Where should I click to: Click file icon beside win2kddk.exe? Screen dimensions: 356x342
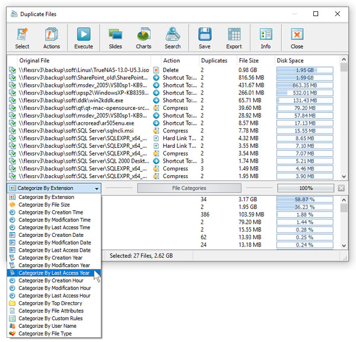pos(12,100)
